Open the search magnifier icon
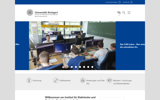The width and height of the screenshot is (160, 100). point(124,13)
